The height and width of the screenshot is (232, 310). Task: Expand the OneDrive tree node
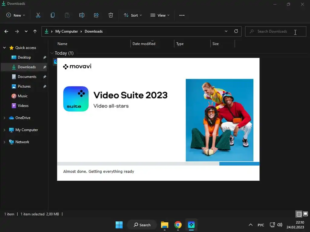pos(4,118)
